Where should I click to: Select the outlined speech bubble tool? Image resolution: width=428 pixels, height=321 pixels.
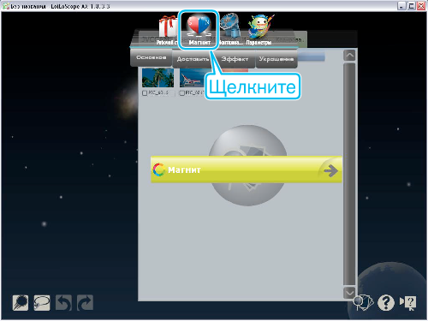[x=42, y=302]
